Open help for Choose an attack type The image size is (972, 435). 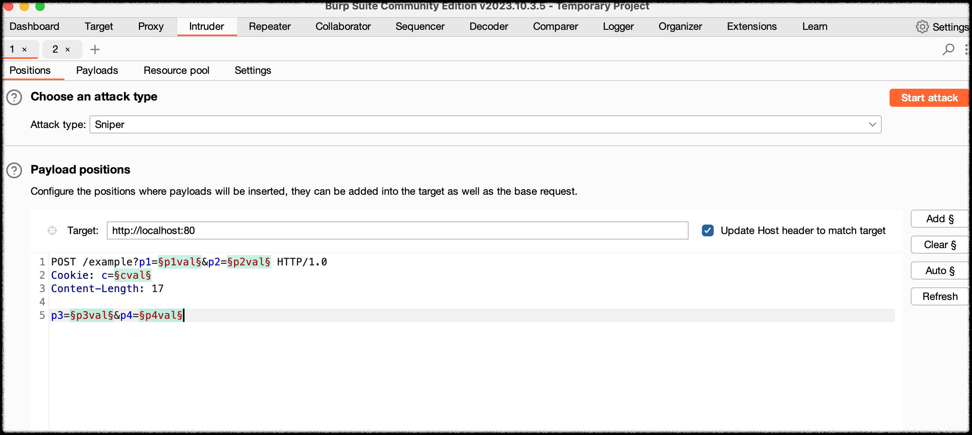click(15, 97)
